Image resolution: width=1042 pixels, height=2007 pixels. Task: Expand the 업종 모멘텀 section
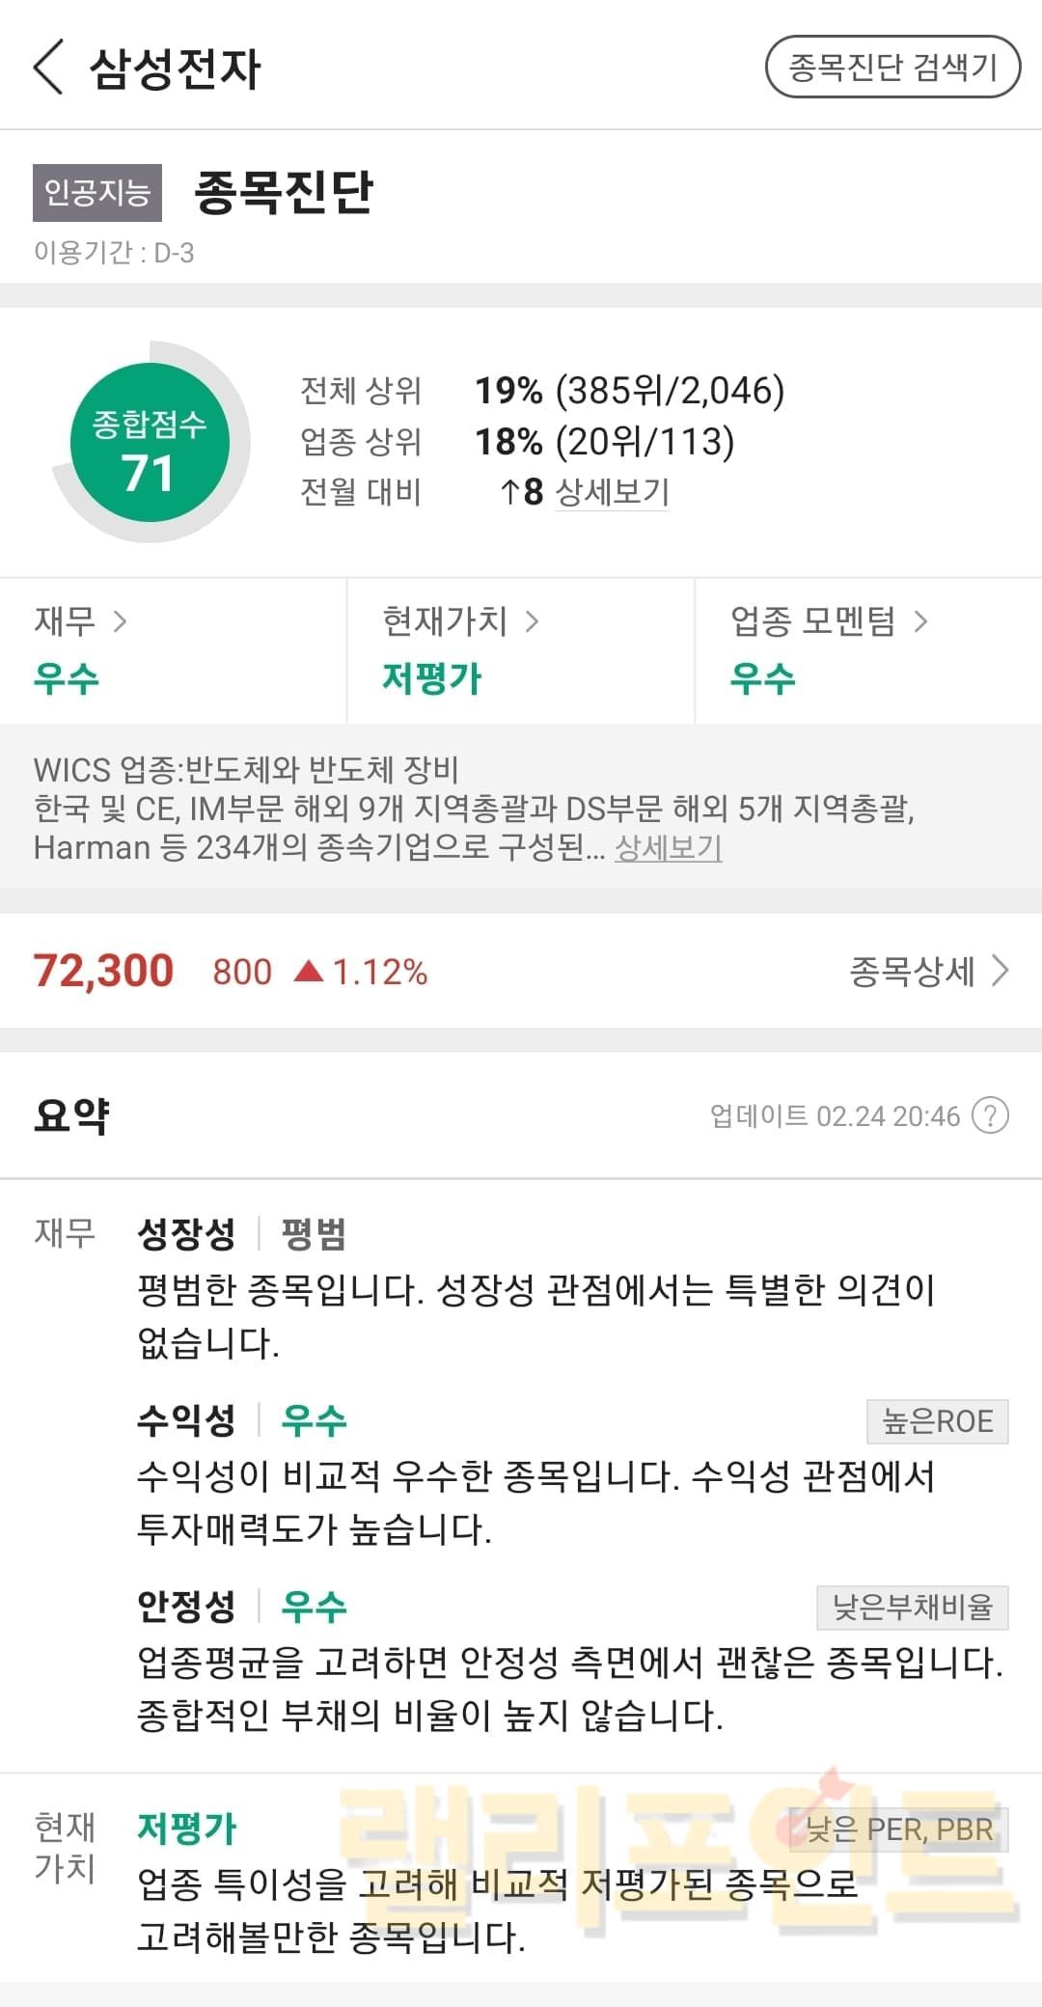point(828,649)
